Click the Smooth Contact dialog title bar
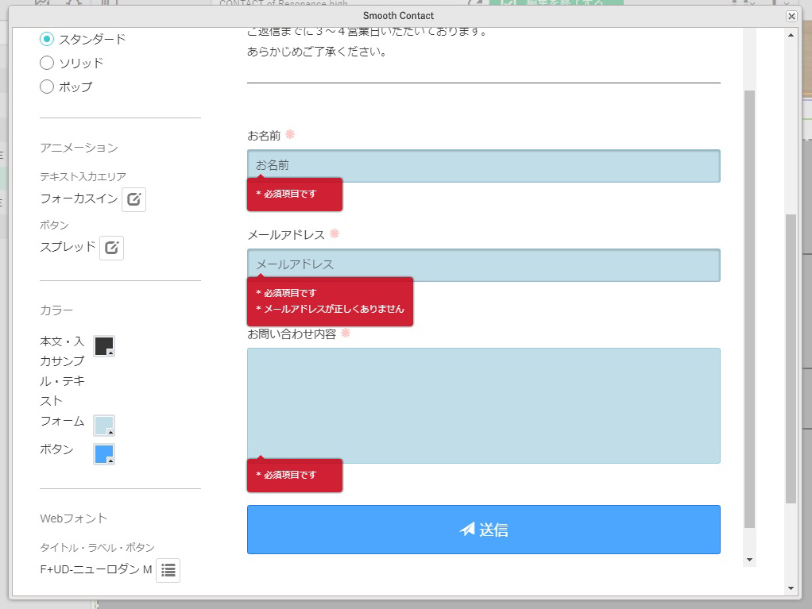The height and width of the screenshot is (609, 812). 399,15
